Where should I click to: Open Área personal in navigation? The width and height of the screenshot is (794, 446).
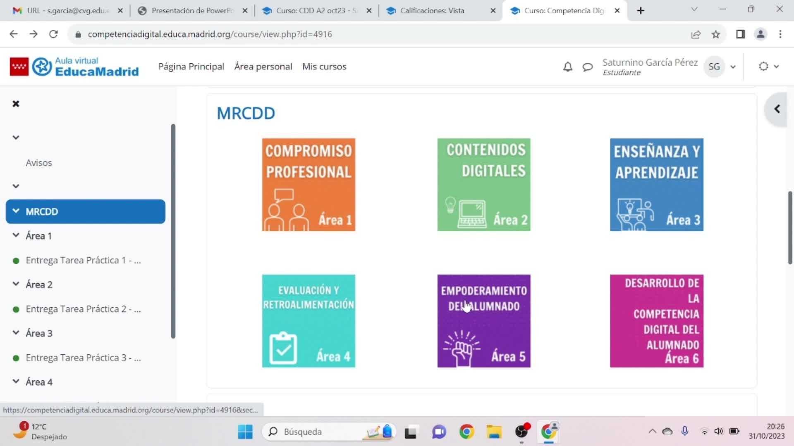pyautogui.click(x=263, y=66)
